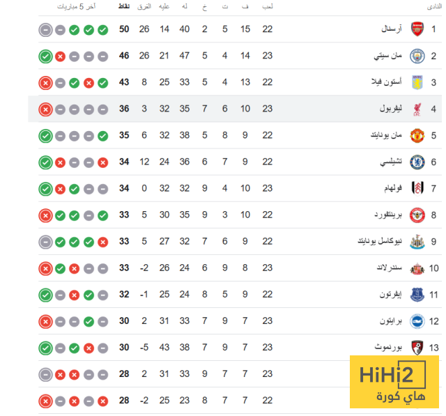Click the Brighton crest icon

click(417, 321)
